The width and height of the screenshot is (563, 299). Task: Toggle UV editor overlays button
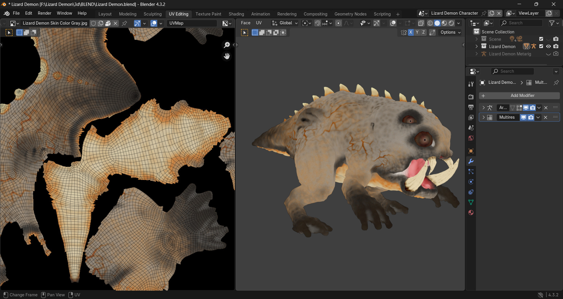(x=154, y=23)
